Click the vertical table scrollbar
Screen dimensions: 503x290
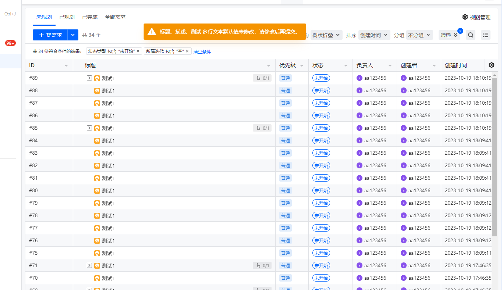click(x=495, y=157)
